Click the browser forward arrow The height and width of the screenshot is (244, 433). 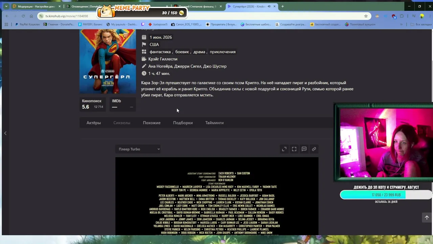point(15,16)
